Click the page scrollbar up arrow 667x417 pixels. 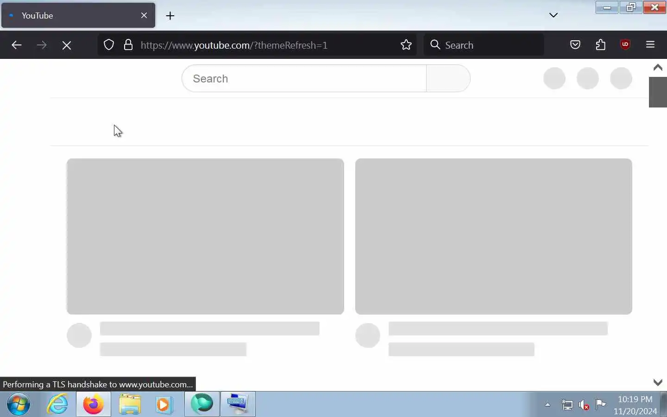[658, 68]
